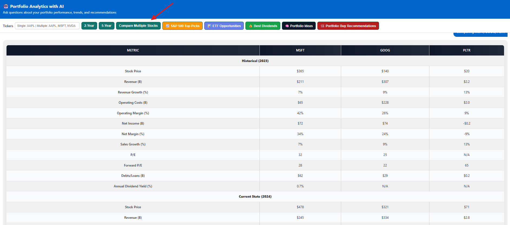Select MSFT P/E value 32
Viewport: 510px width, 225px height.
[300, 155]
